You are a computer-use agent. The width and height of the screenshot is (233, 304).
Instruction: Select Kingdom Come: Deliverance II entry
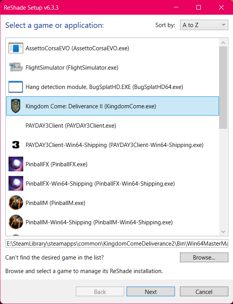pyautogui.click(x=113, y=106)
